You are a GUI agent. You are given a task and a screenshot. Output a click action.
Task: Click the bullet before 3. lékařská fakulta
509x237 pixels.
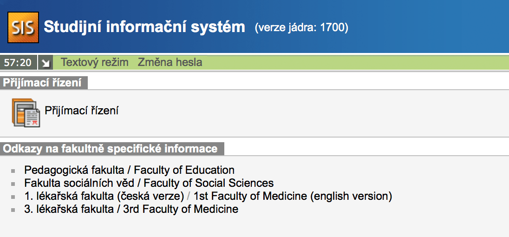point(13,210)
